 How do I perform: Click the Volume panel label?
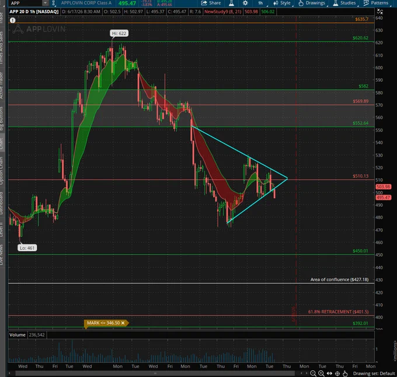click(x=17, y=335)
